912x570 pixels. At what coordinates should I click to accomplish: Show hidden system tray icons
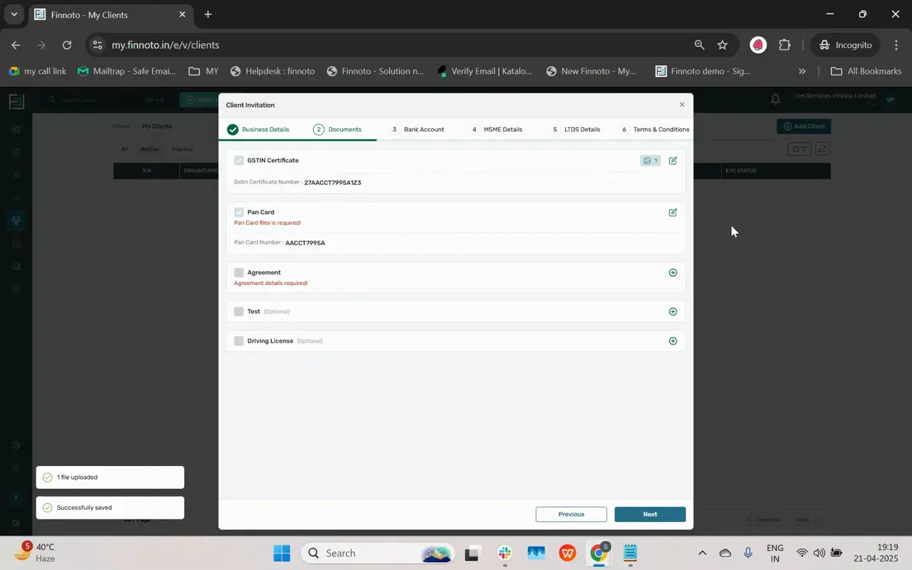point(702,554)
